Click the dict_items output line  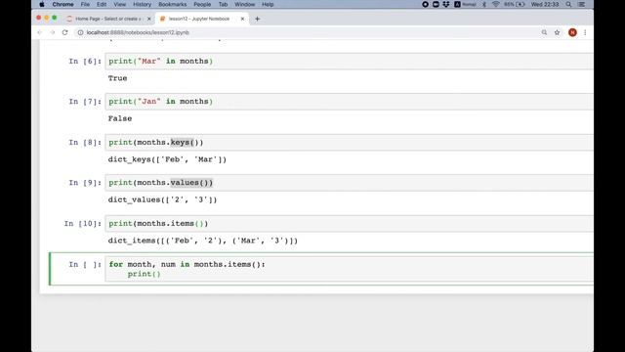[x=203, y=241]
